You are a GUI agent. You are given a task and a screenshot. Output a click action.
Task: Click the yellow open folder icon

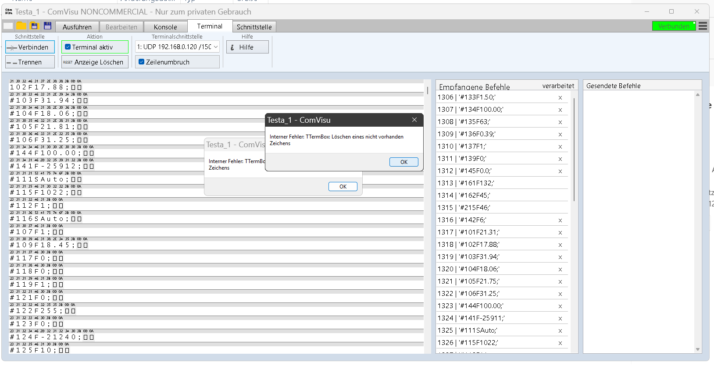pyautogui.click(x=21, y=26)
